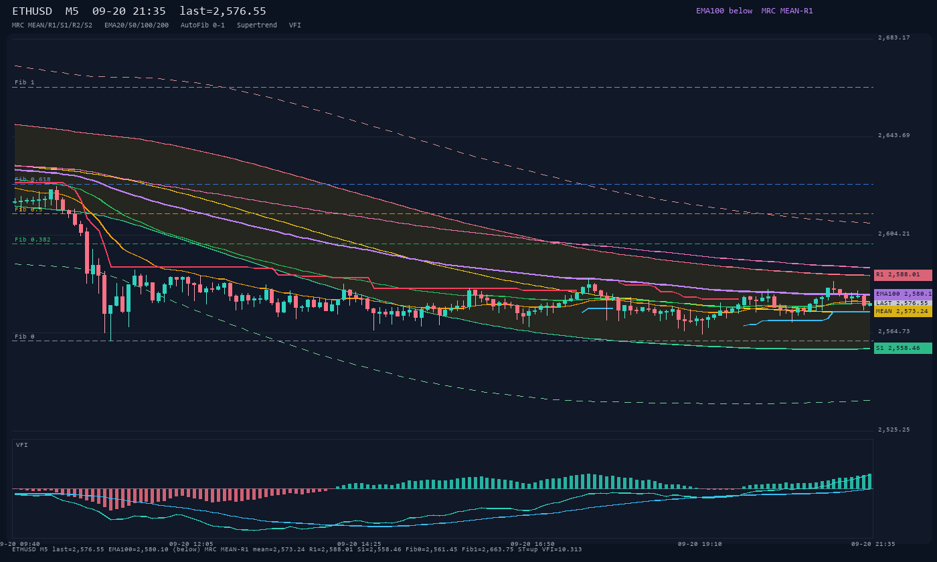Click the 2,643.69 price axis label
The height and width of the screenshot is (562, 937).
tap(894, 135)
